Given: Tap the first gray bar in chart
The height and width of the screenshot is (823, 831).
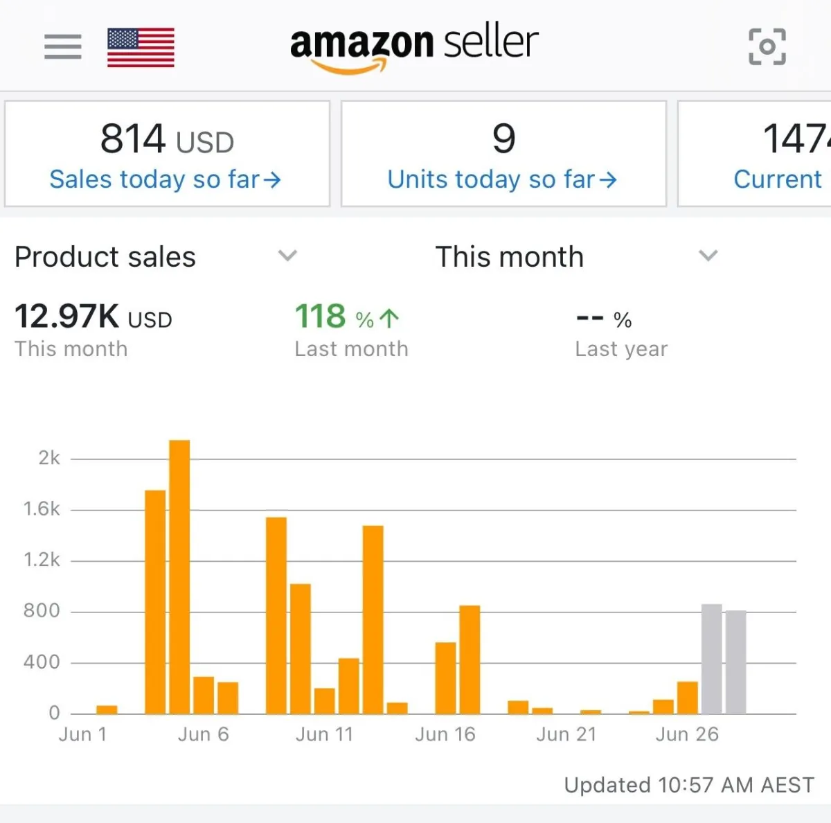Looking at the screenshot, I should (x=711, y=658).
